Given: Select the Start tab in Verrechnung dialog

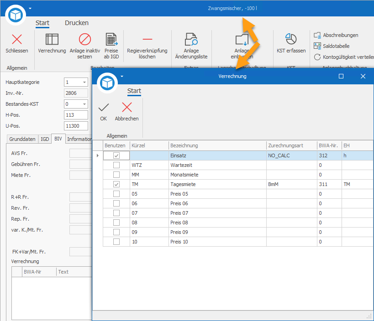Looking at the screenshot, I should pos(134,91).
